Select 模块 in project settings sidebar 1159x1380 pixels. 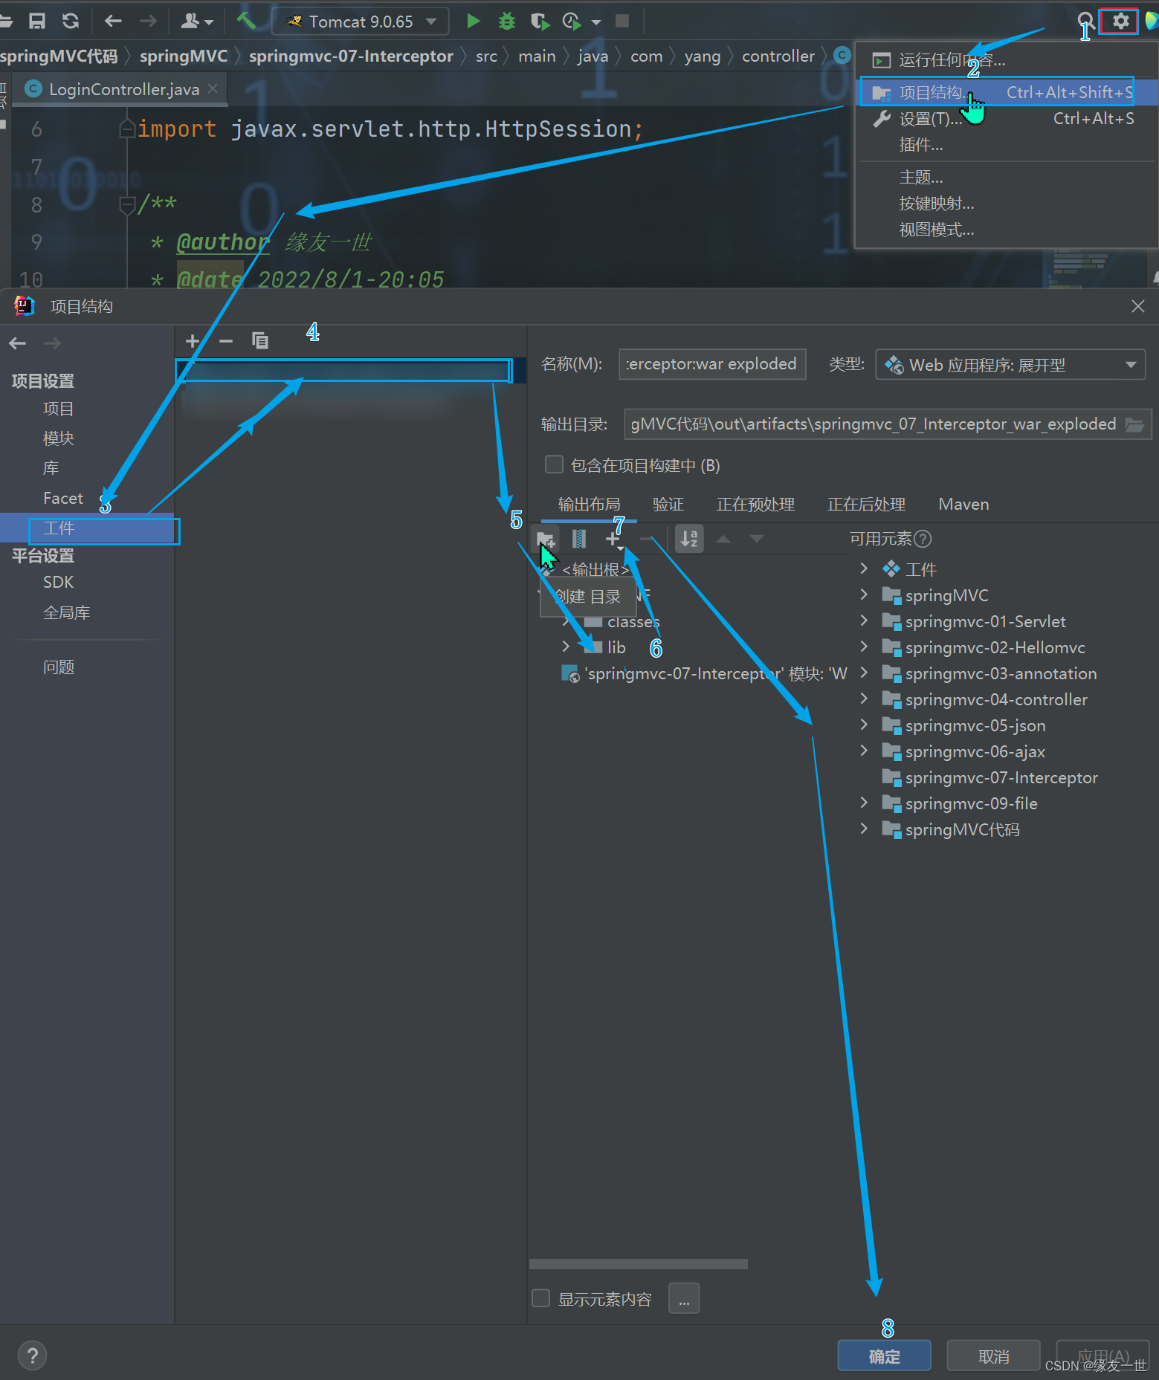[87, 438]
